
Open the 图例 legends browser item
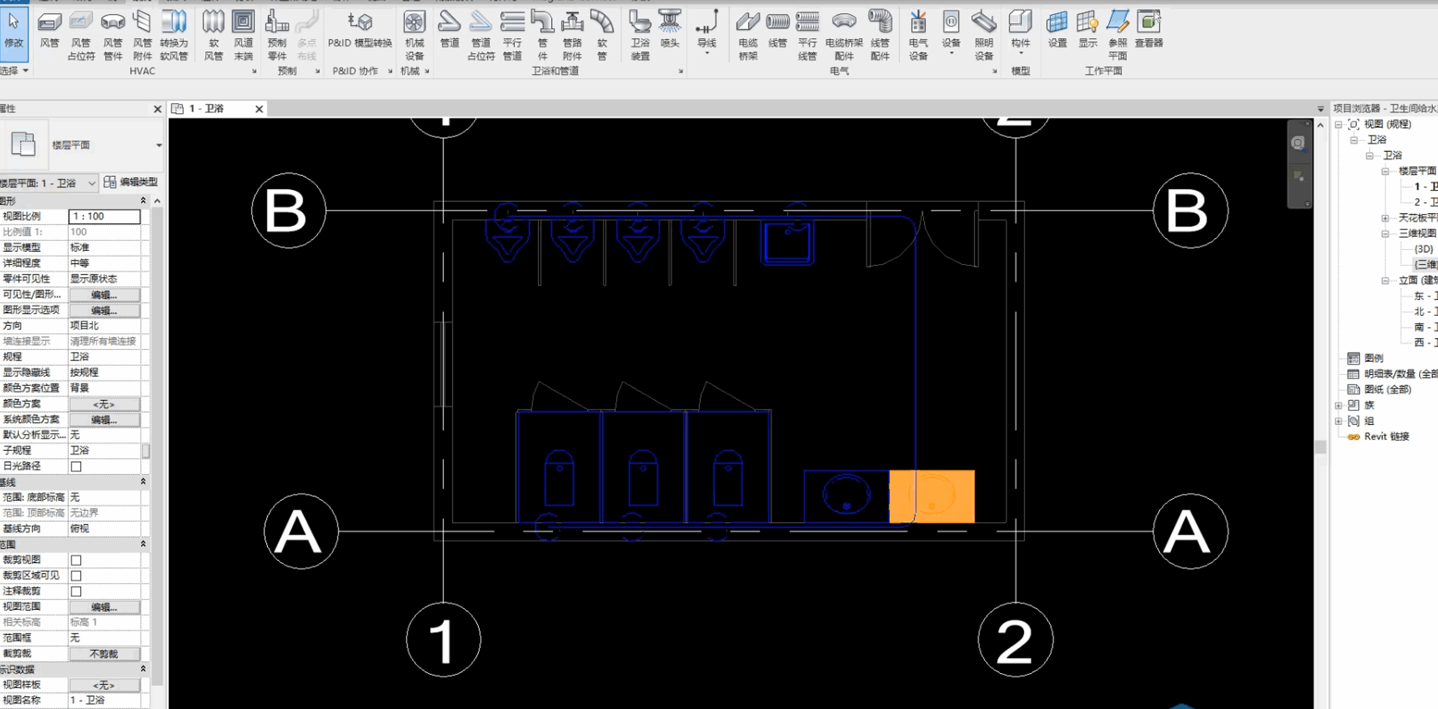(1373, 358)
